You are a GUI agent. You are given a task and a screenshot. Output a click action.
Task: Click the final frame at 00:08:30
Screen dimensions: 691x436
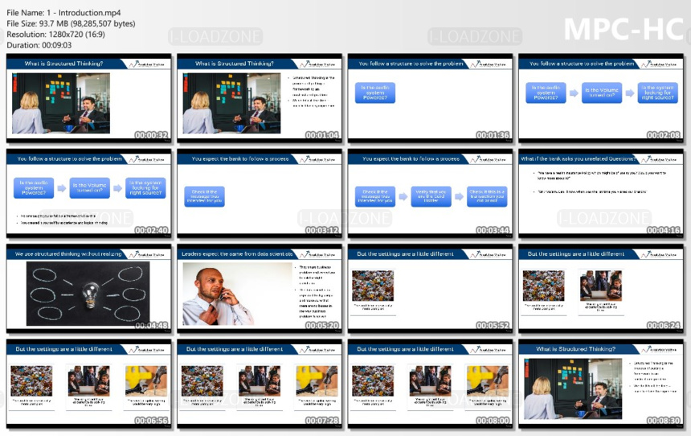point(601,384)
